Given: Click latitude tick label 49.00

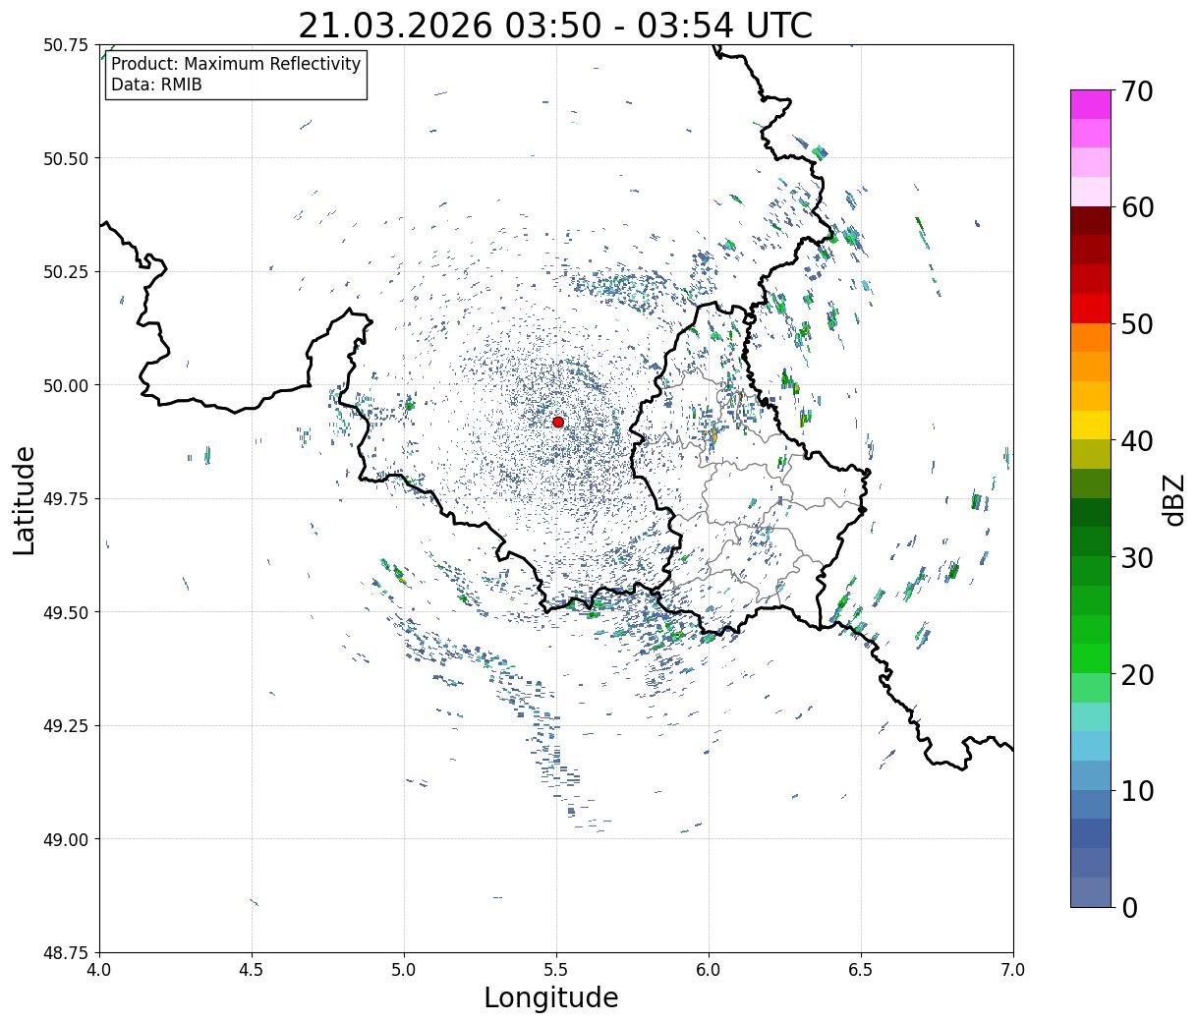Looking at the screenshot, I should coord(66,839).
